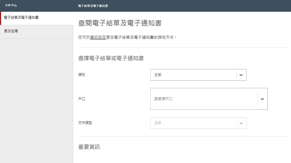Click the 類別 field label

pos(82,75)
